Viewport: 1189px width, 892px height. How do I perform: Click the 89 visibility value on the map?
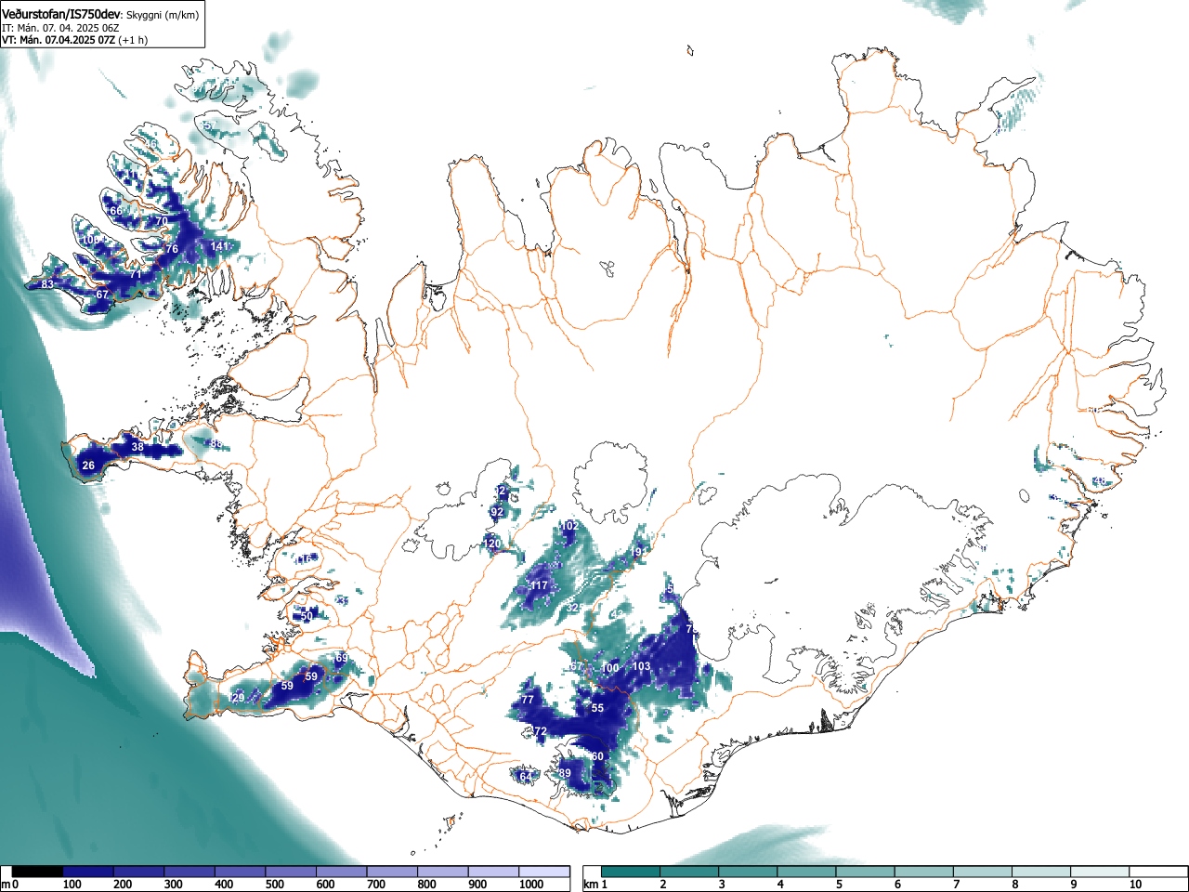click(565, 773)
